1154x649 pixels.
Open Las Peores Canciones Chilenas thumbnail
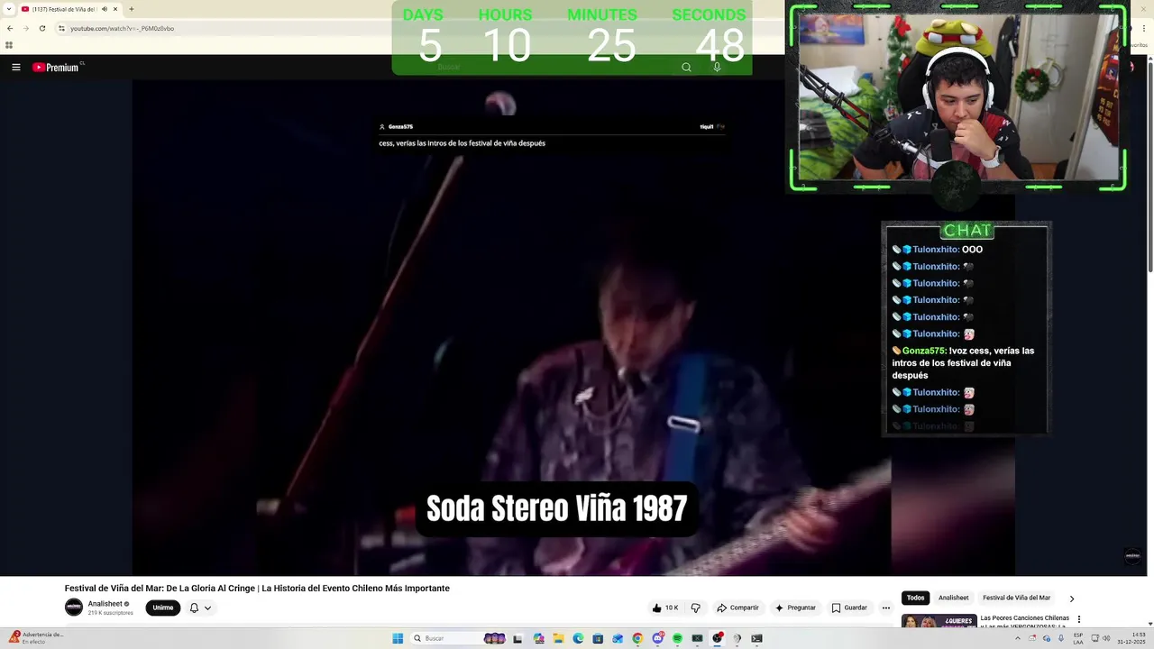click(939, 621)
